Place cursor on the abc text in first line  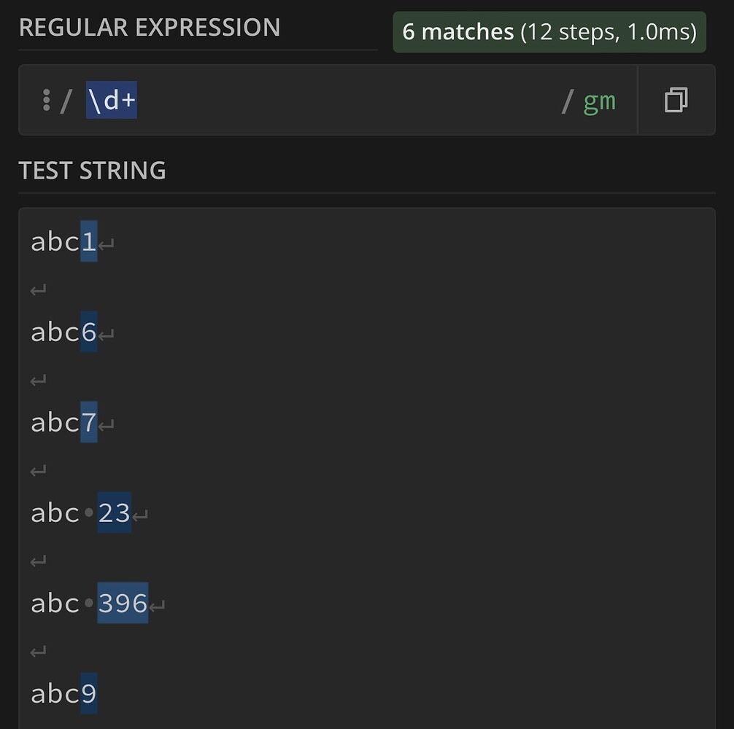point(55,242)
